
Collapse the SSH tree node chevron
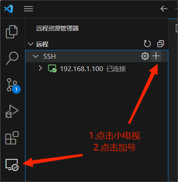36,56
